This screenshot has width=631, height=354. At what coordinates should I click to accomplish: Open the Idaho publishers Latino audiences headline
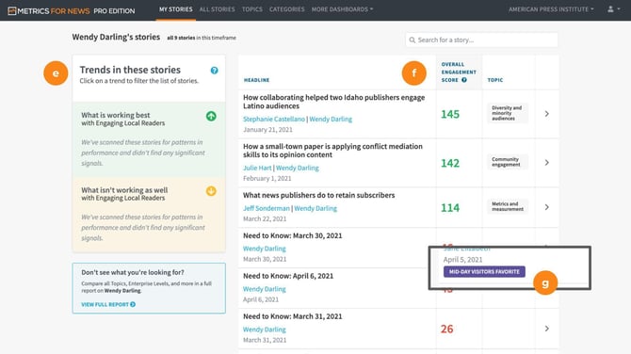333,102
